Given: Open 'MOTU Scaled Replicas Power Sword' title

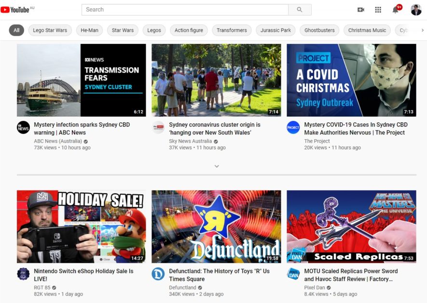Looking at the screenshot, I should coord(351,275).
